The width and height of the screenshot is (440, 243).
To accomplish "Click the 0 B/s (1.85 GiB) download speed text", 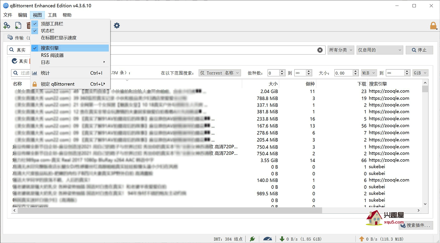I will point(304,239).
